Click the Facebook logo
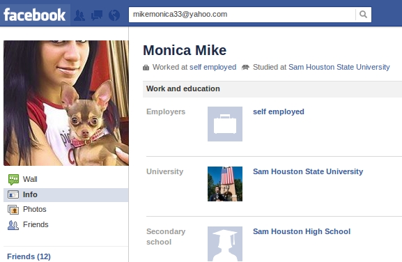The width and height of the screenshot is (402, 262). click(x=35, y=15)
